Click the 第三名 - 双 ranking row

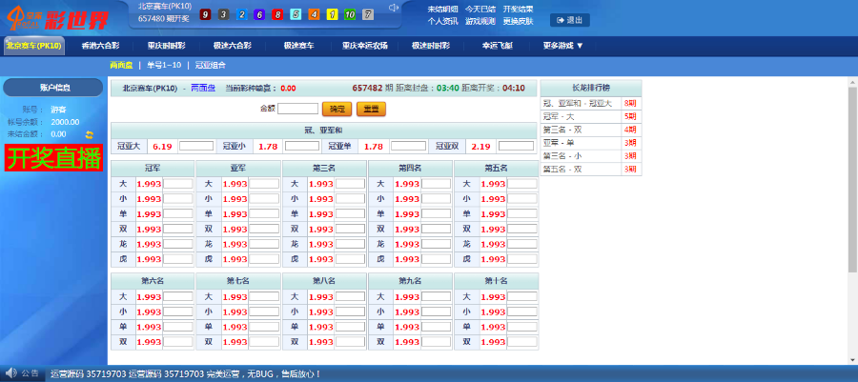pos(591,130)
